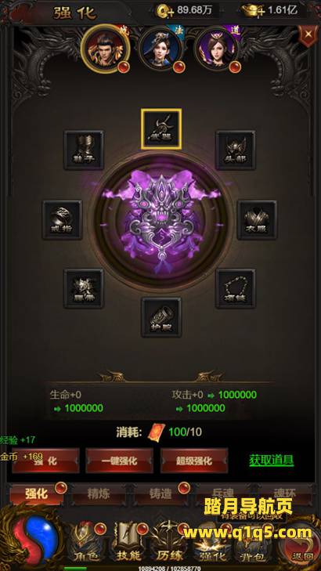This screenshot has width=321, height=571.
Task: Close the 强化 panel
Action: (308, 35)
